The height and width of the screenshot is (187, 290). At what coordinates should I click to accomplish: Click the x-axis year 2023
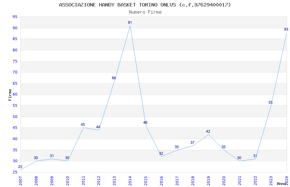pos(271,181)
